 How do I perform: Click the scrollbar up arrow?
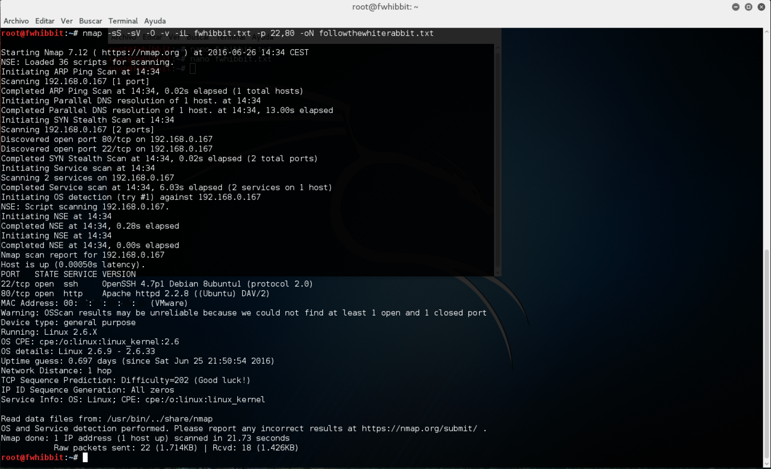tap(767, 31)
